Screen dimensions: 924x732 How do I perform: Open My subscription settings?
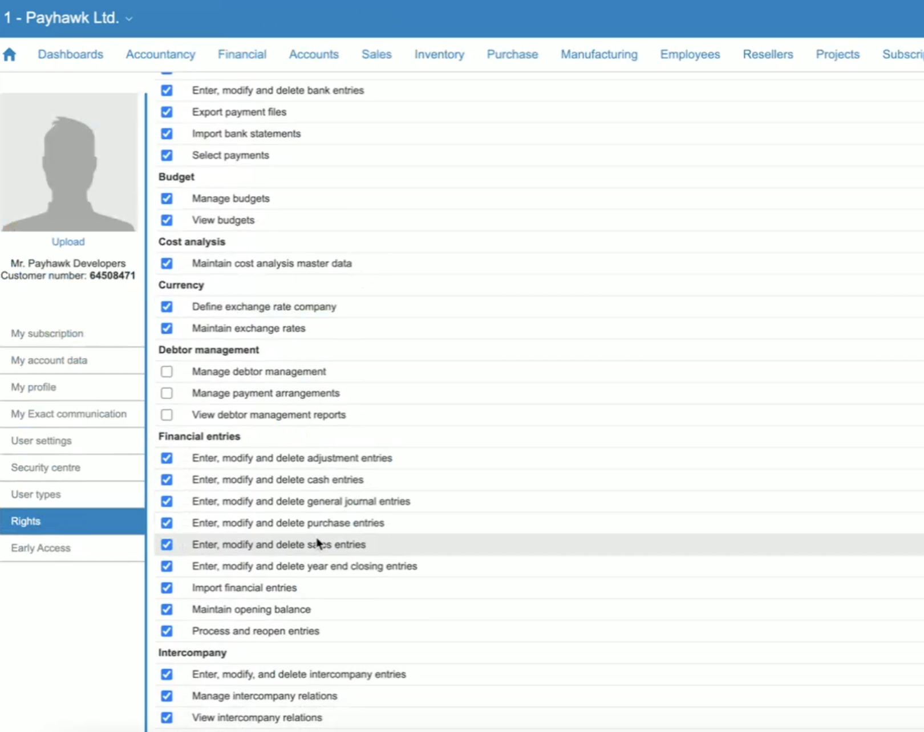click(x=47, y=334)
